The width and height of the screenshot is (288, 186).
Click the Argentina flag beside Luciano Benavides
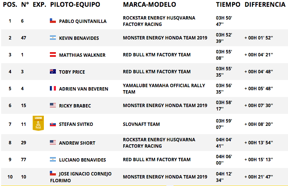(53, 159)
